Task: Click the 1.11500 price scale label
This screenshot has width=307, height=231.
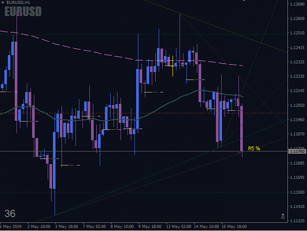Action: click(297, 192)
